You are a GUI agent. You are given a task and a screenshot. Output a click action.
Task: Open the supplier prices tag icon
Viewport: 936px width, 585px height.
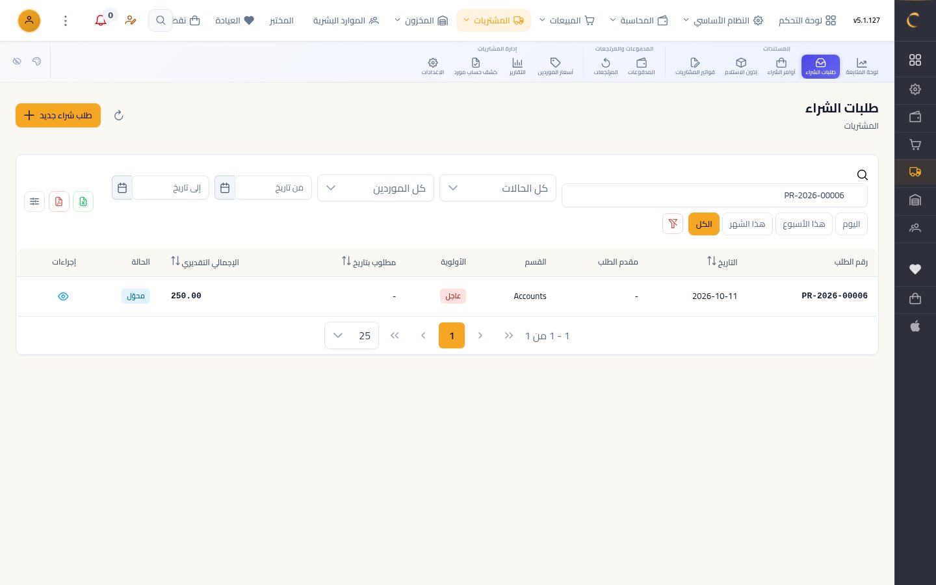[x=555, y=66]
